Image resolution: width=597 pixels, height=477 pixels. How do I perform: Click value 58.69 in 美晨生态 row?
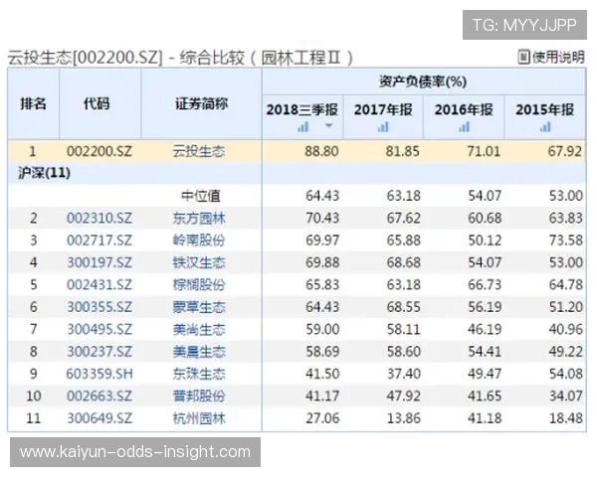point(322,352)
